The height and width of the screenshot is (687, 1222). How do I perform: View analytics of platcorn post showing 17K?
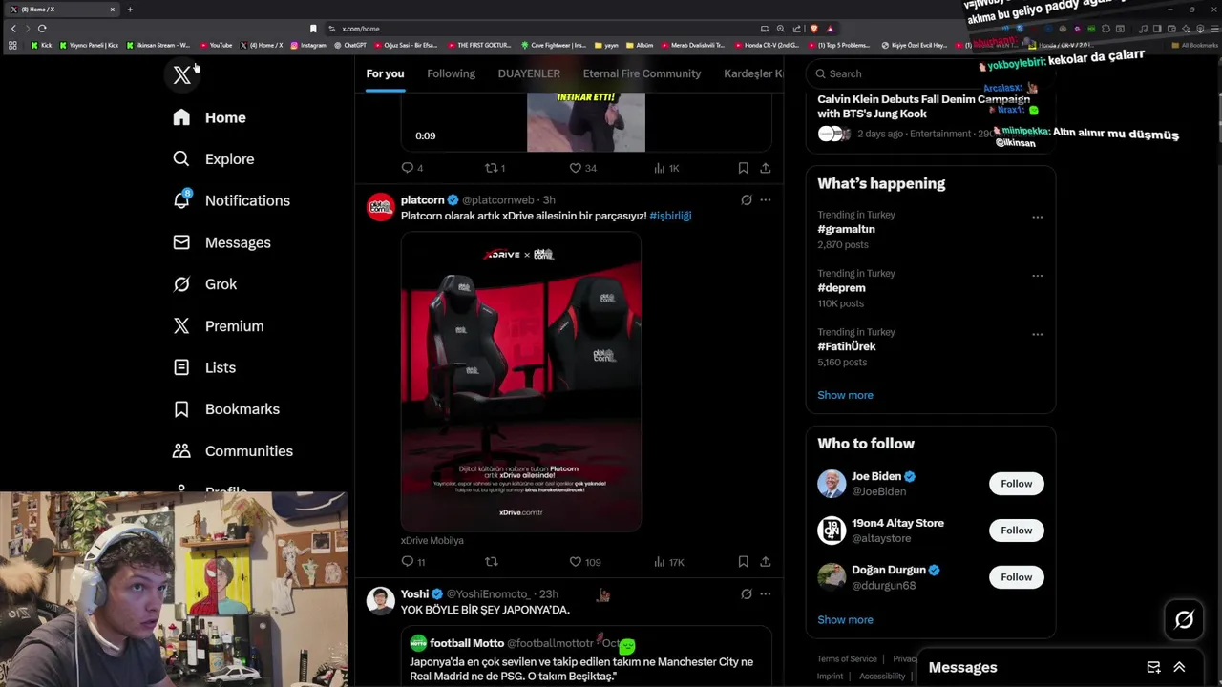pos(668,562)
